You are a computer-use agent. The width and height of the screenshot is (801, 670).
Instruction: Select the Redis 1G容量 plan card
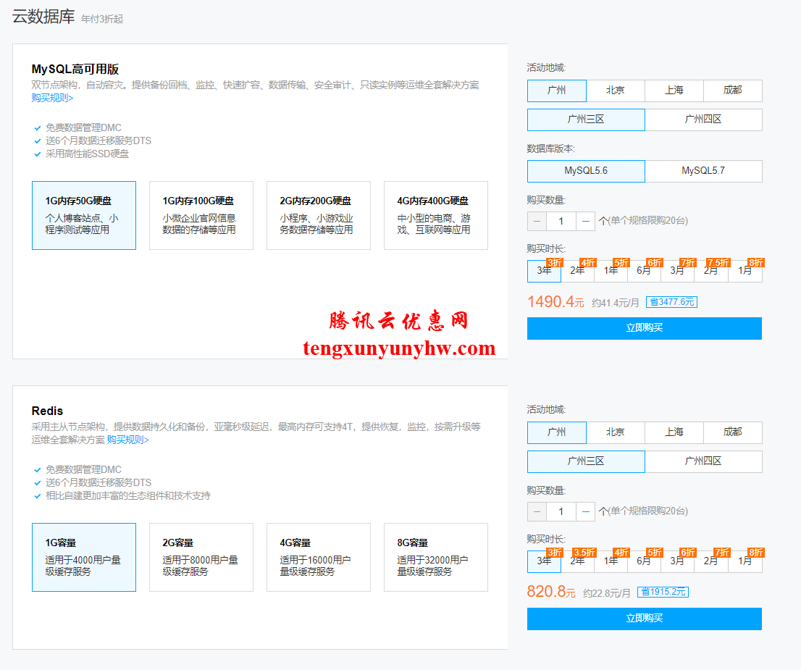pos(84,557)
